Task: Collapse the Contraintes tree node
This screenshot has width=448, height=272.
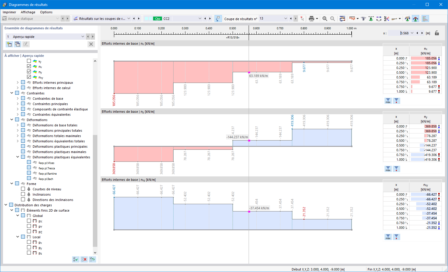Action: click(x=12, y=93)
